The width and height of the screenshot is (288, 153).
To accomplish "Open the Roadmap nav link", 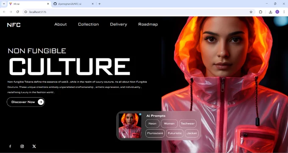I will (x=148, y=25).
